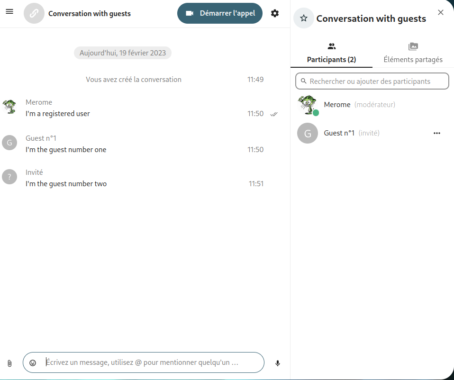Click Merome's avatar in the participant list

(x=307, y=105)
